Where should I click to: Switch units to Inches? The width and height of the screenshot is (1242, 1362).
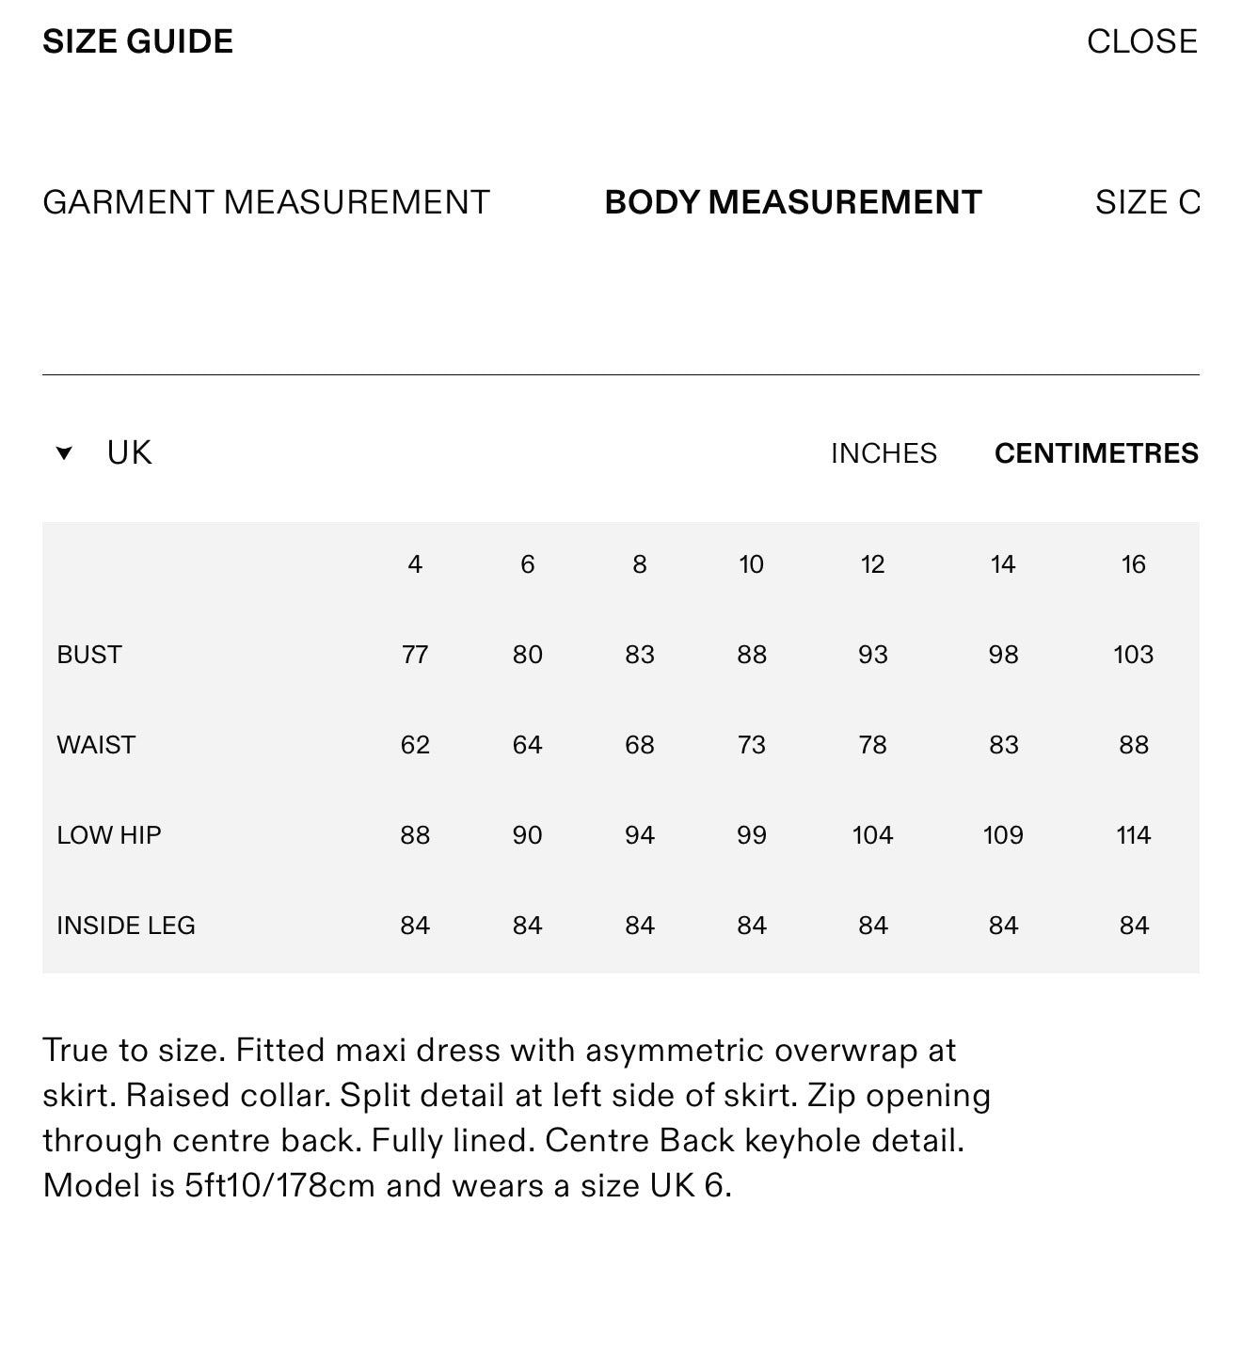coord(884,453)
